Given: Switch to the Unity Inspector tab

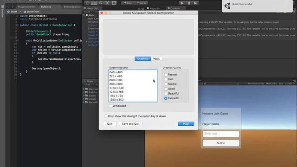Looking at the screenshot, I should coord(154,8).
